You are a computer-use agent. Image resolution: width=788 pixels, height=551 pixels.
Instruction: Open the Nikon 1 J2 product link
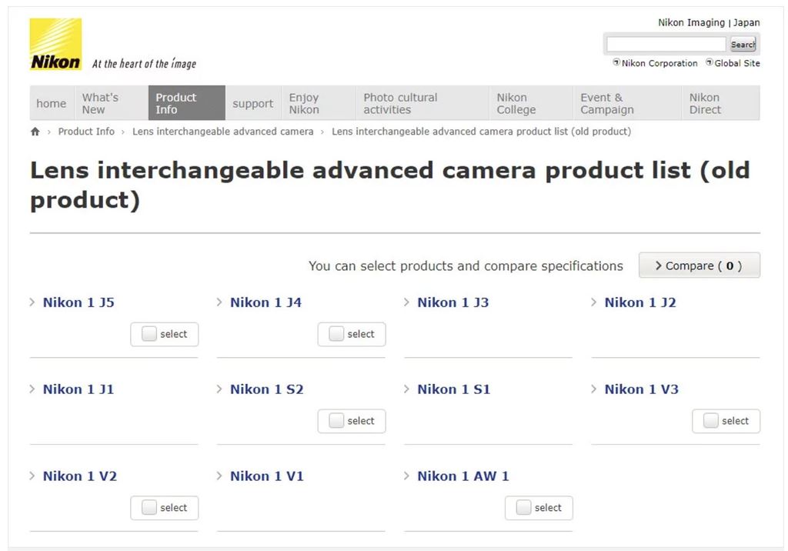point(640,302)
